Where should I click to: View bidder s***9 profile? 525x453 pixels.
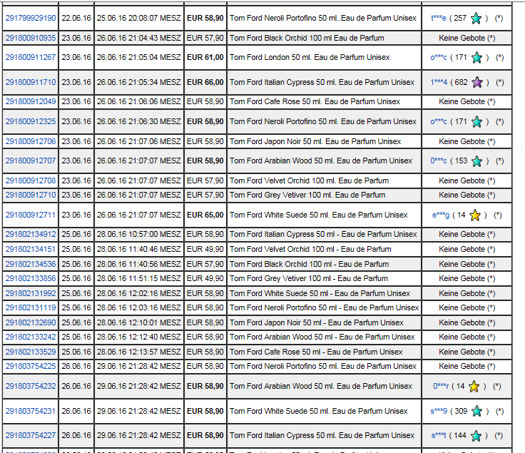point(439,411)
